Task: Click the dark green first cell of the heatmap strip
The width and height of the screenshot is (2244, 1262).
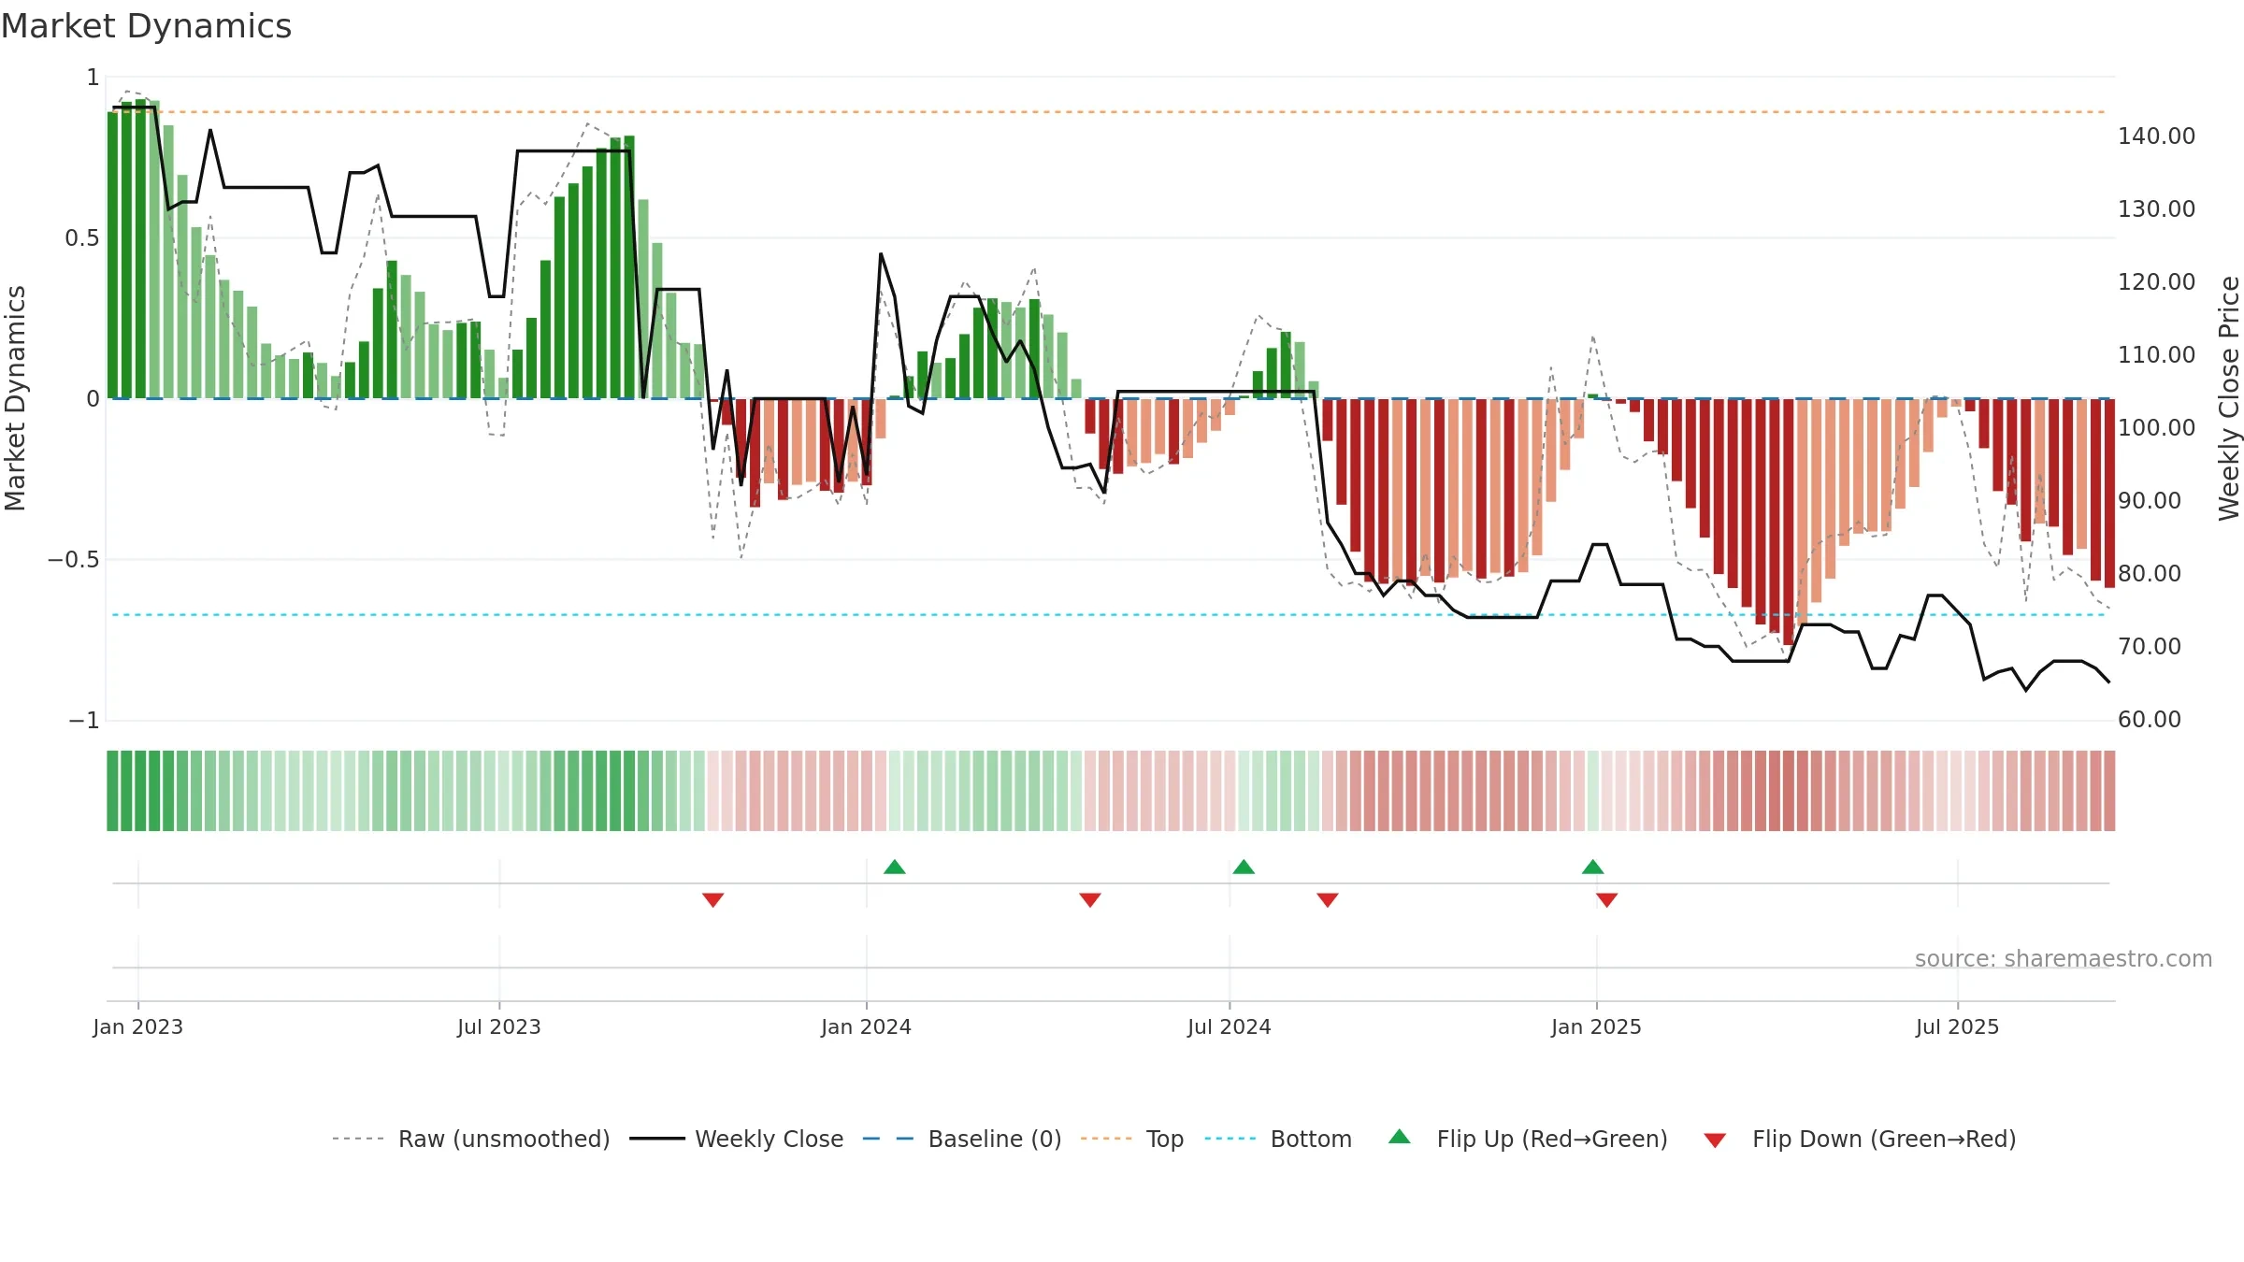Action: pos(112,791)
